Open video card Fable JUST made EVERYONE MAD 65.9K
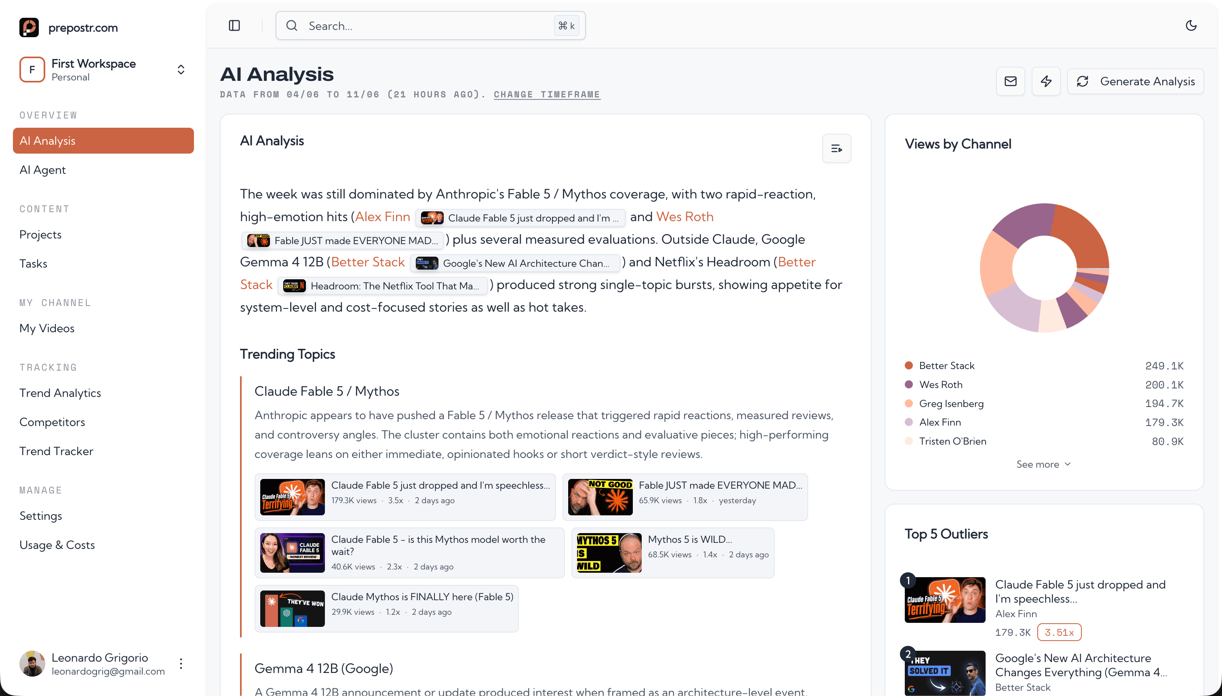The width and height of the screenshot is (1222, 696). (x=685, y=497)
